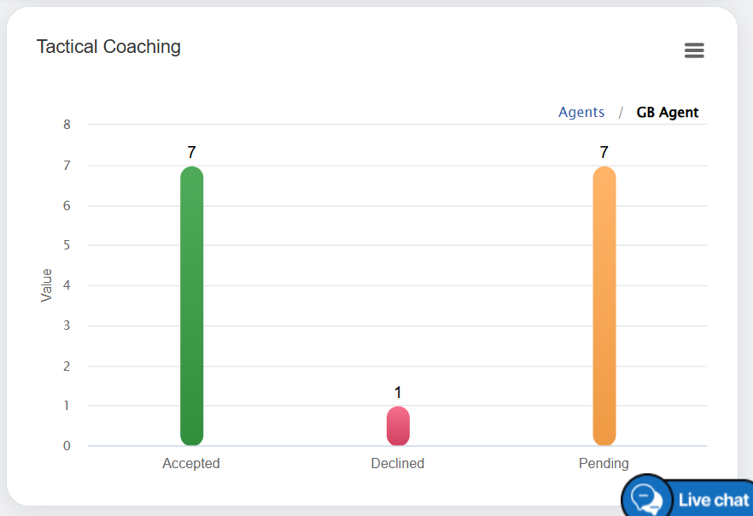This screenshot has height=516, width=753.
Task: Click the Live chat speech bubble icon
Action: tap(647, 497)
